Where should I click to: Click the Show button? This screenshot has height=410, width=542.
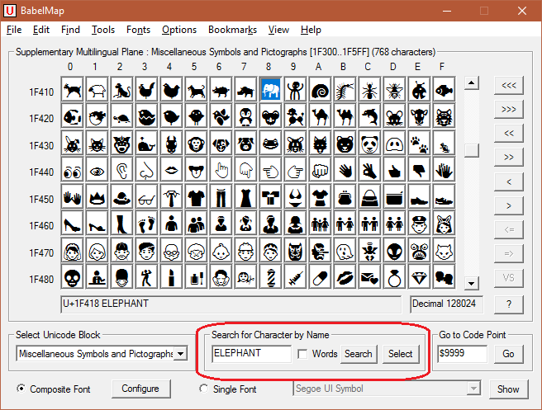coord(508,389)
